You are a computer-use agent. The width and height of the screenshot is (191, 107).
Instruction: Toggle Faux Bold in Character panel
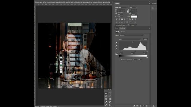tap(117, 19)
